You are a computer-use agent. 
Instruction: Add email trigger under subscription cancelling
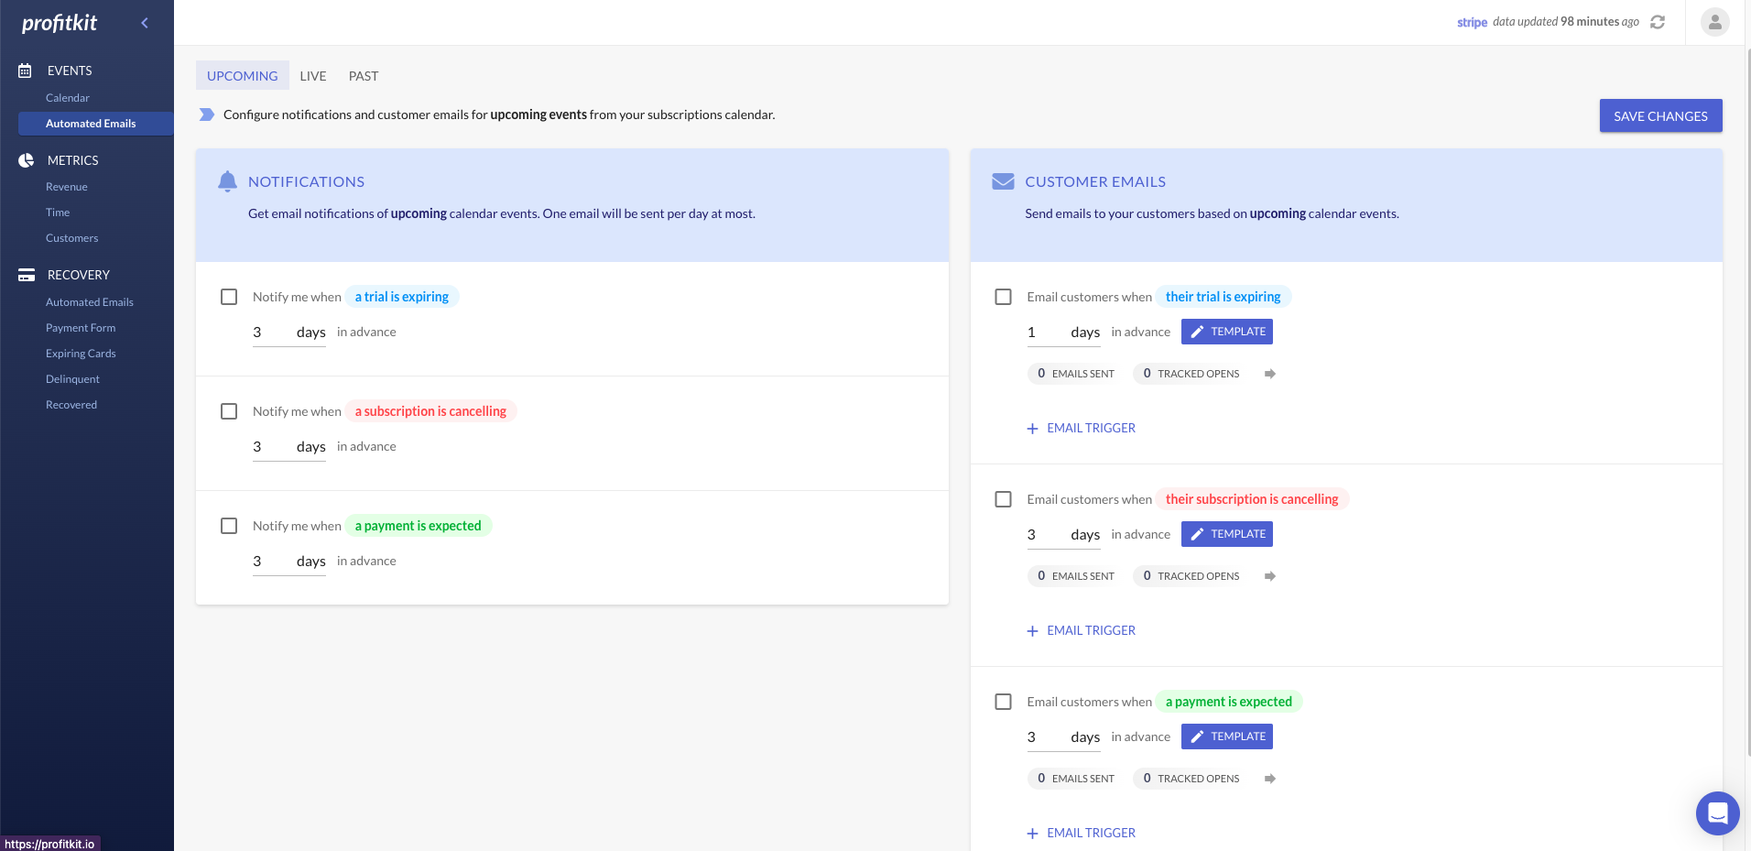1082,630
